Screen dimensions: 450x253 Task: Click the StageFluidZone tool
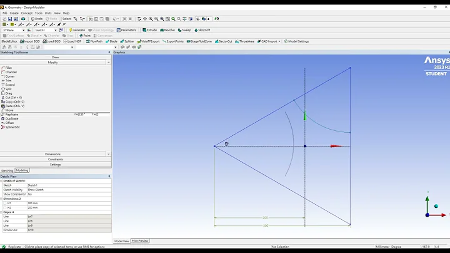tap(199, 41)
